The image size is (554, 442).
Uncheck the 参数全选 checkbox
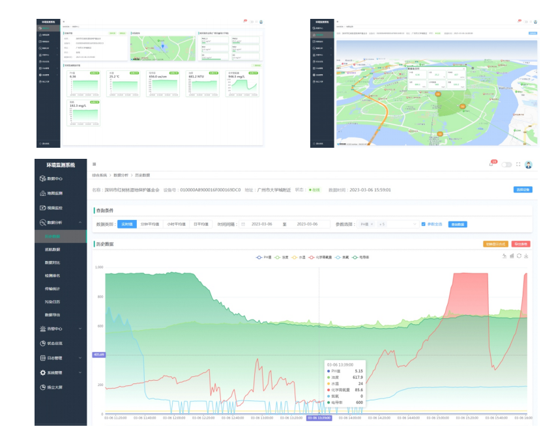click(424, 224)
